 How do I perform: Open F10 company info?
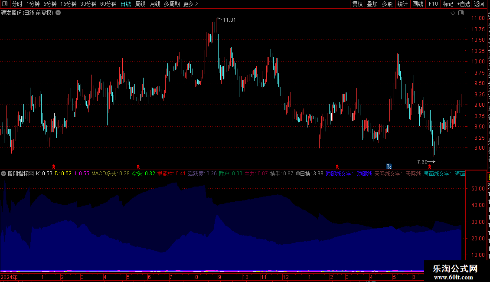pos(433,4)
